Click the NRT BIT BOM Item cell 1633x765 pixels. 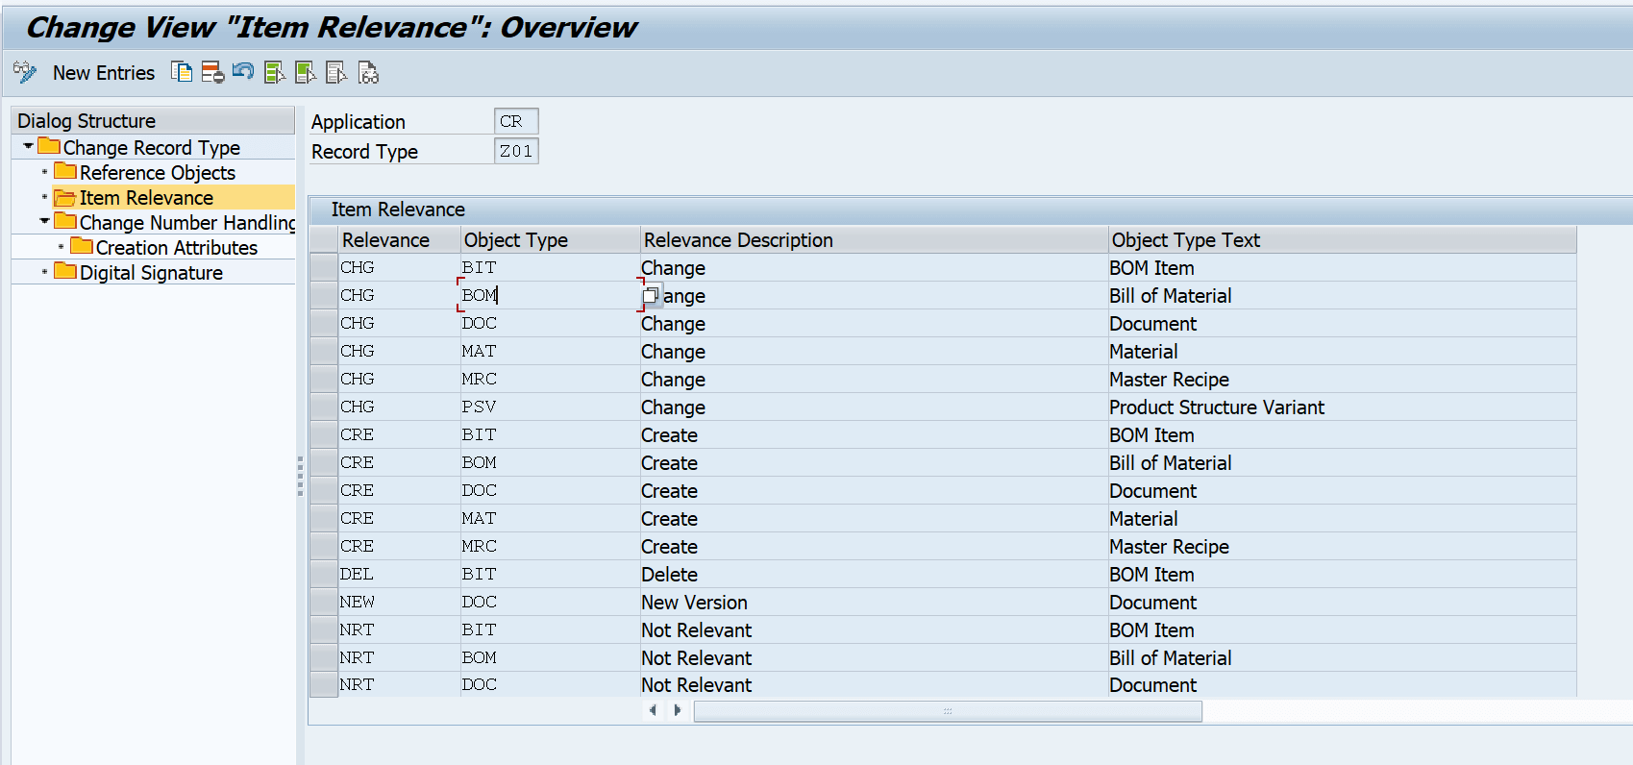(1342, 629)
